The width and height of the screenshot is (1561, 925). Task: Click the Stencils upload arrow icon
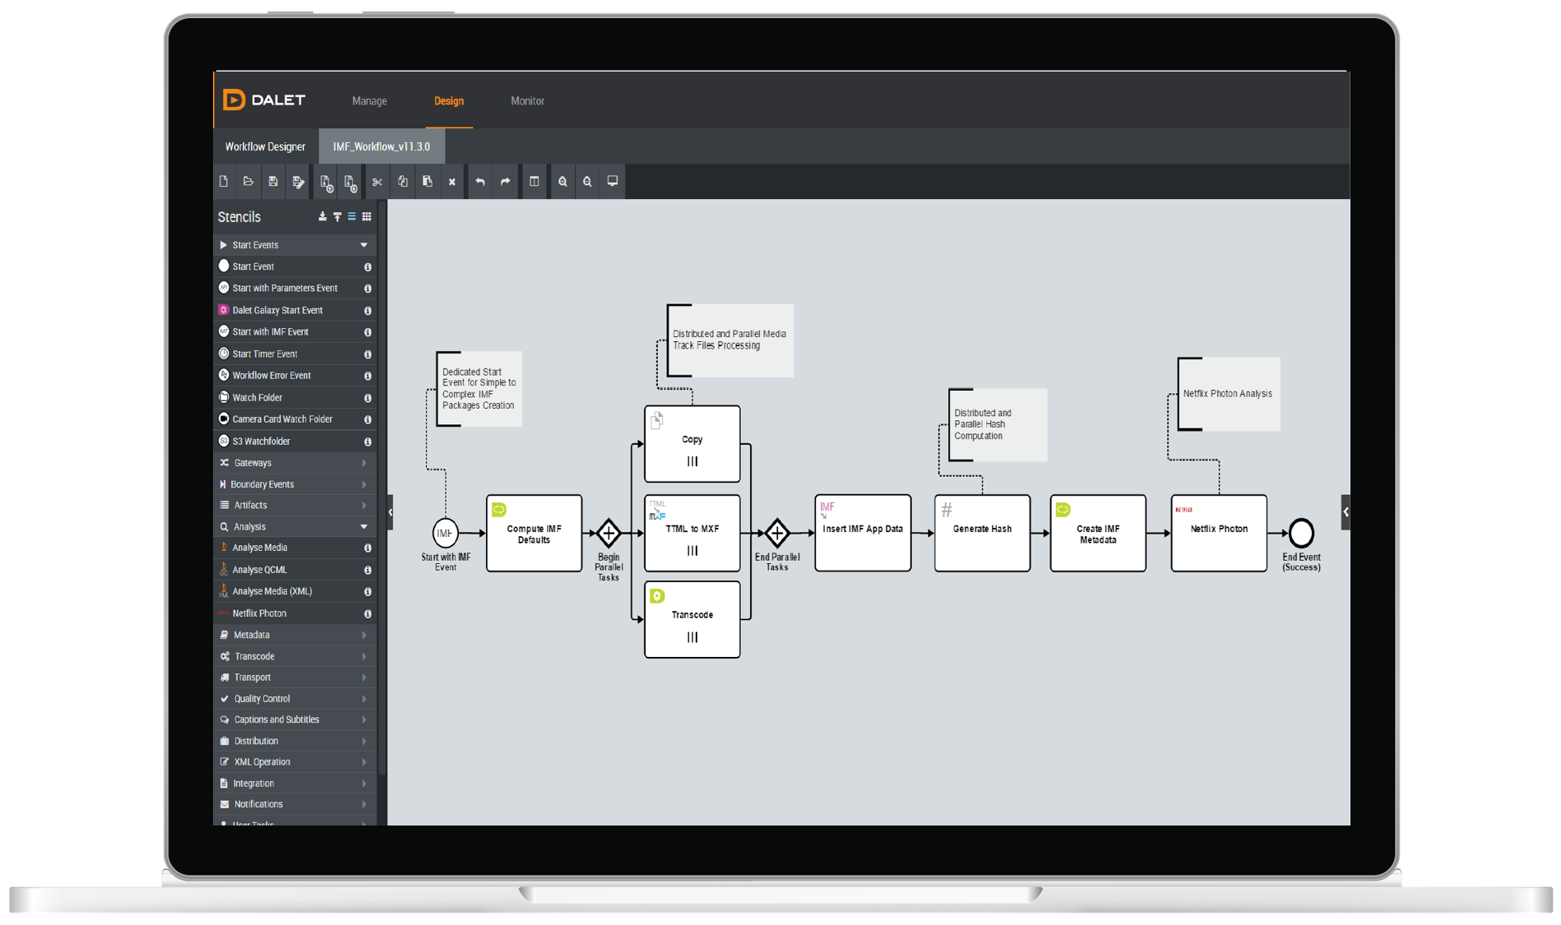click(x=337, y=217)
